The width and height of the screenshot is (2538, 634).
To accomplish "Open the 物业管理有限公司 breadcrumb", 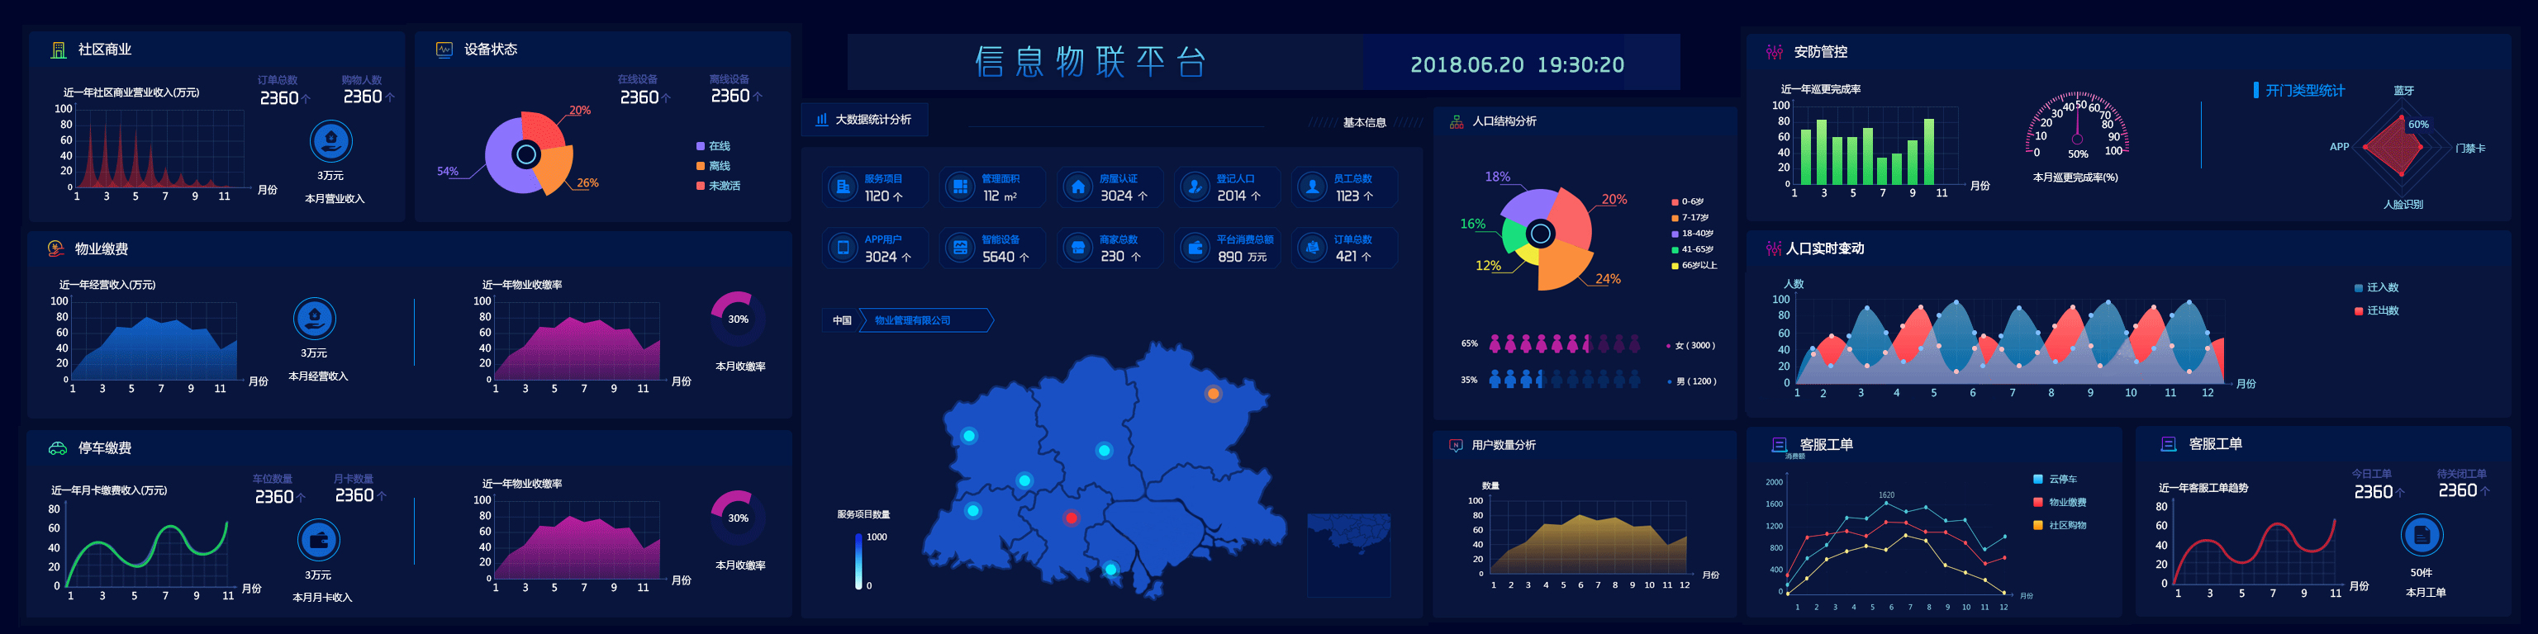I will [x=926, y=321].
